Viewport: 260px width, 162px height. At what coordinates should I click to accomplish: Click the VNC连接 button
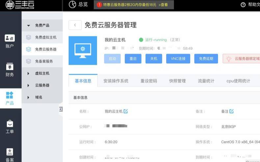[178, 59]
